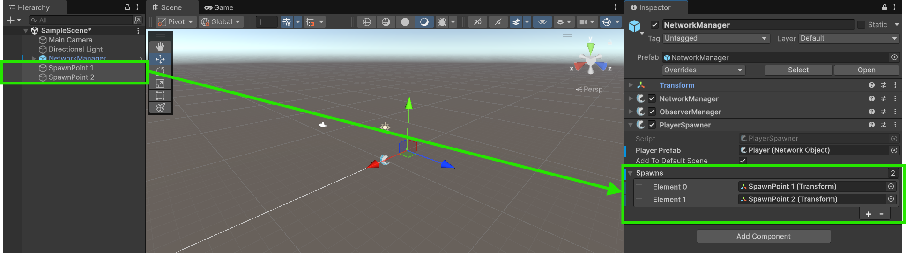Click the prefab Open button
The height and width of the screenshot is (253, 906).
coord(866,70)
